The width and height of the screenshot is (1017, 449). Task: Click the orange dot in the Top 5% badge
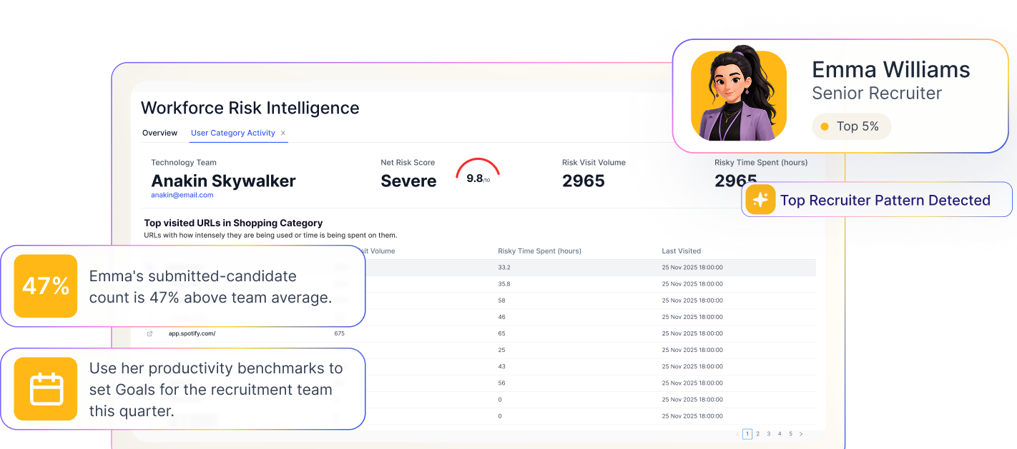[825, 126]
